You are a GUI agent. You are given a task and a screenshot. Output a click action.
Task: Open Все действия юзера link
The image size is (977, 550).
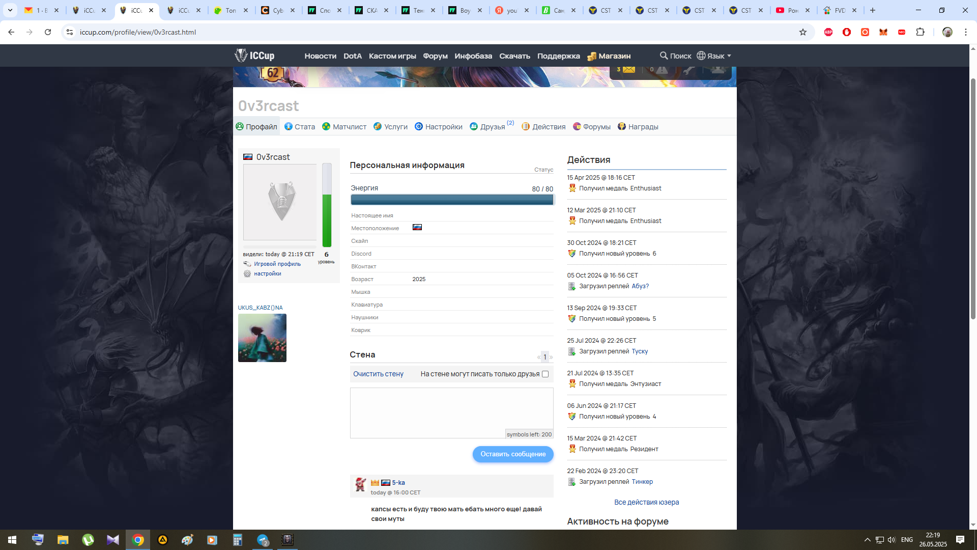coord(646,502)
